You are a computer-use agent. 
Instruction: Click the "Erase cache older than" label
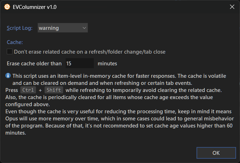tap(34, 64)
